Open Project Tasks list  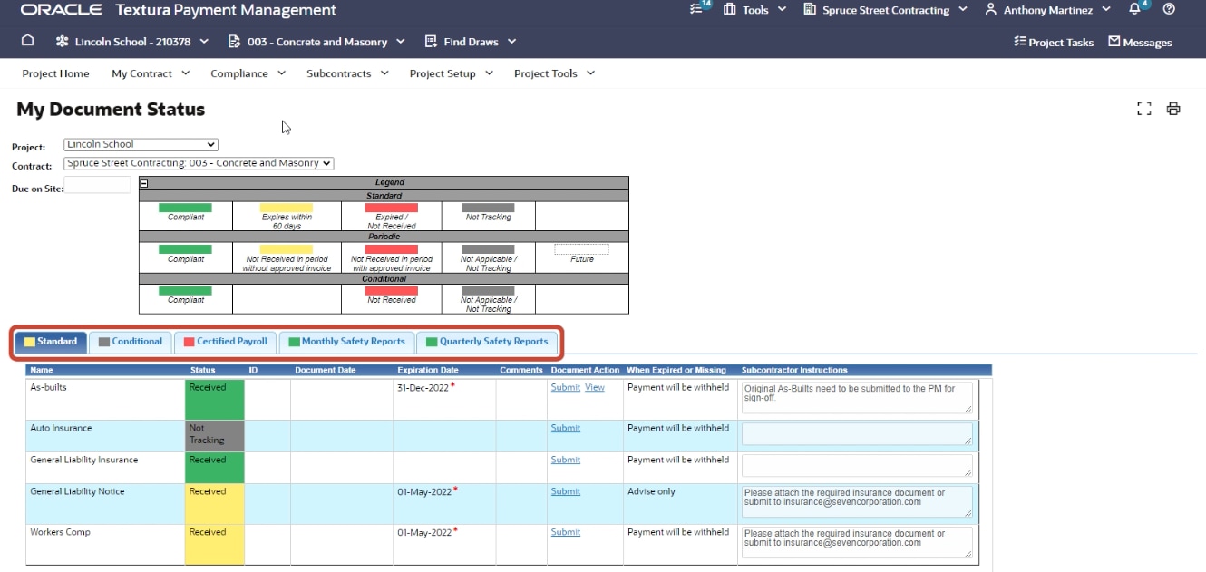tap(1054, 42)
